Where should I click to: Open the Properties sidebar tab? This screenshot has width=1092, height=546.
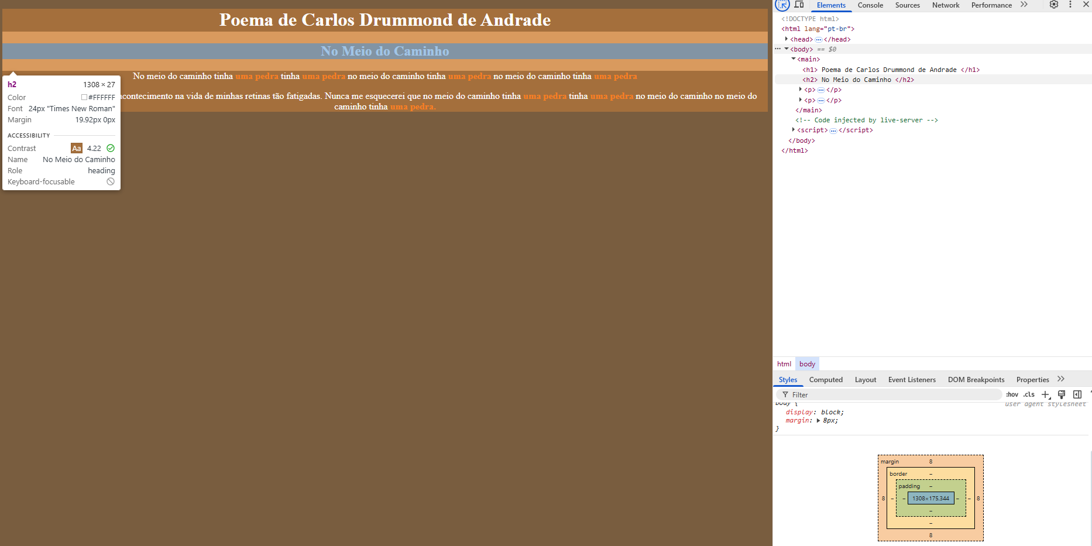coord(1032,380)
